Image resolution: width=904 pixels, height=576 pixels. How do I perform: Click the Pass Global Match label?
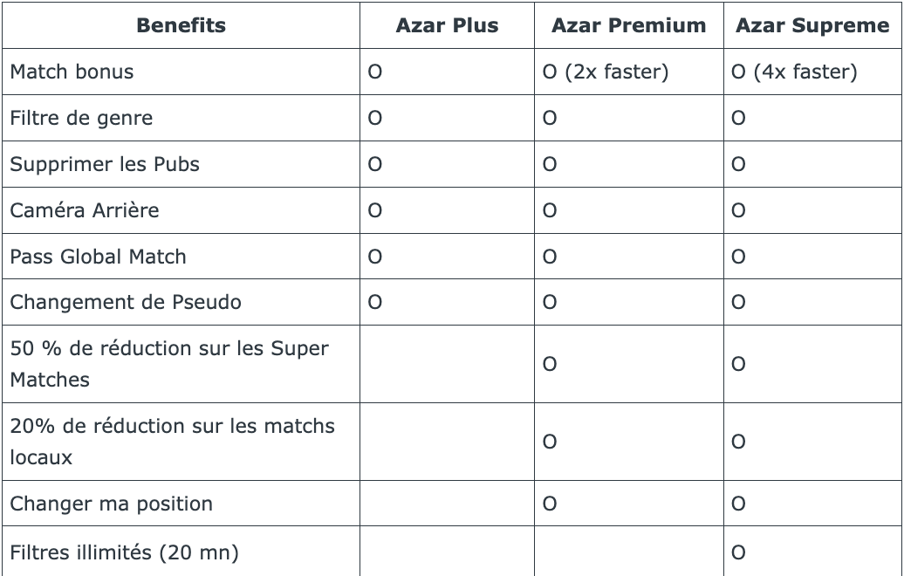(98, 257)
